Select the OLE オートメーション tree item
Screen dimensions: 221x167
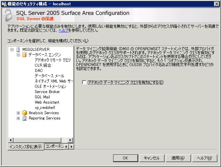(x=50, y=86)
